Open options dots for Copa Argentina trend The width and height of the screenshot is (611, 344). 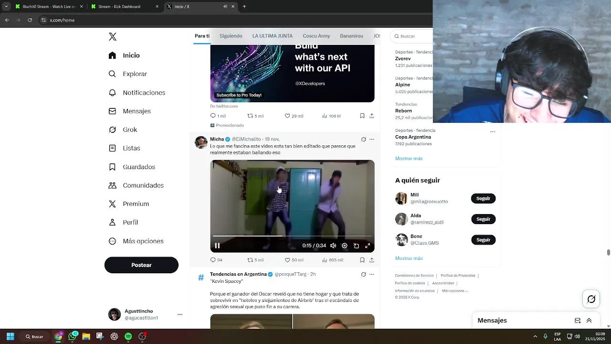coord(493,131)
